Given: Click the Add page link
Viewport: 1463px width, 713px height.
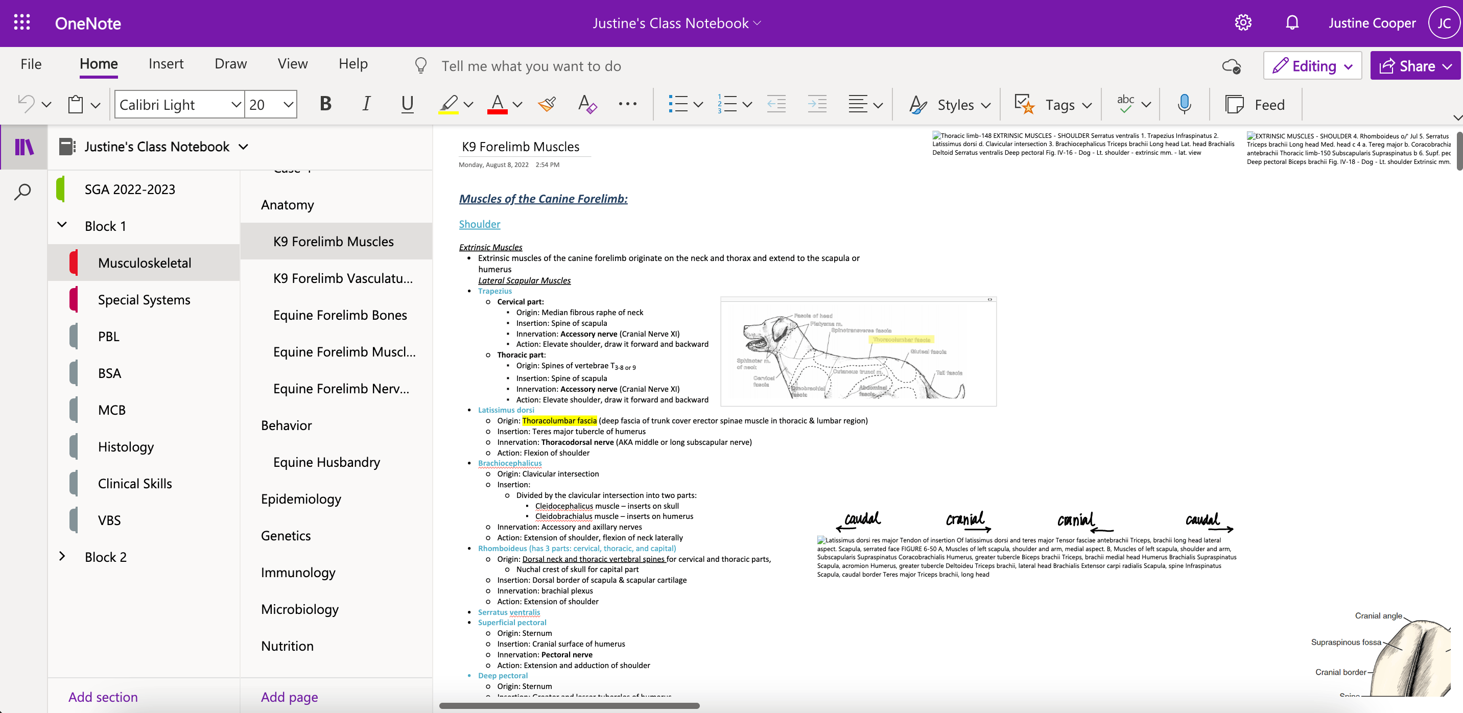Looking at the screenshot, I should coord(289,697).
